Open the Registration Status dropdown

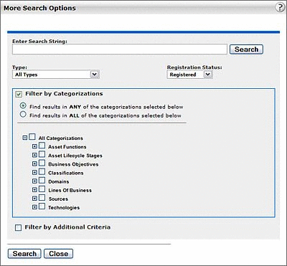[x=189, y=75]
